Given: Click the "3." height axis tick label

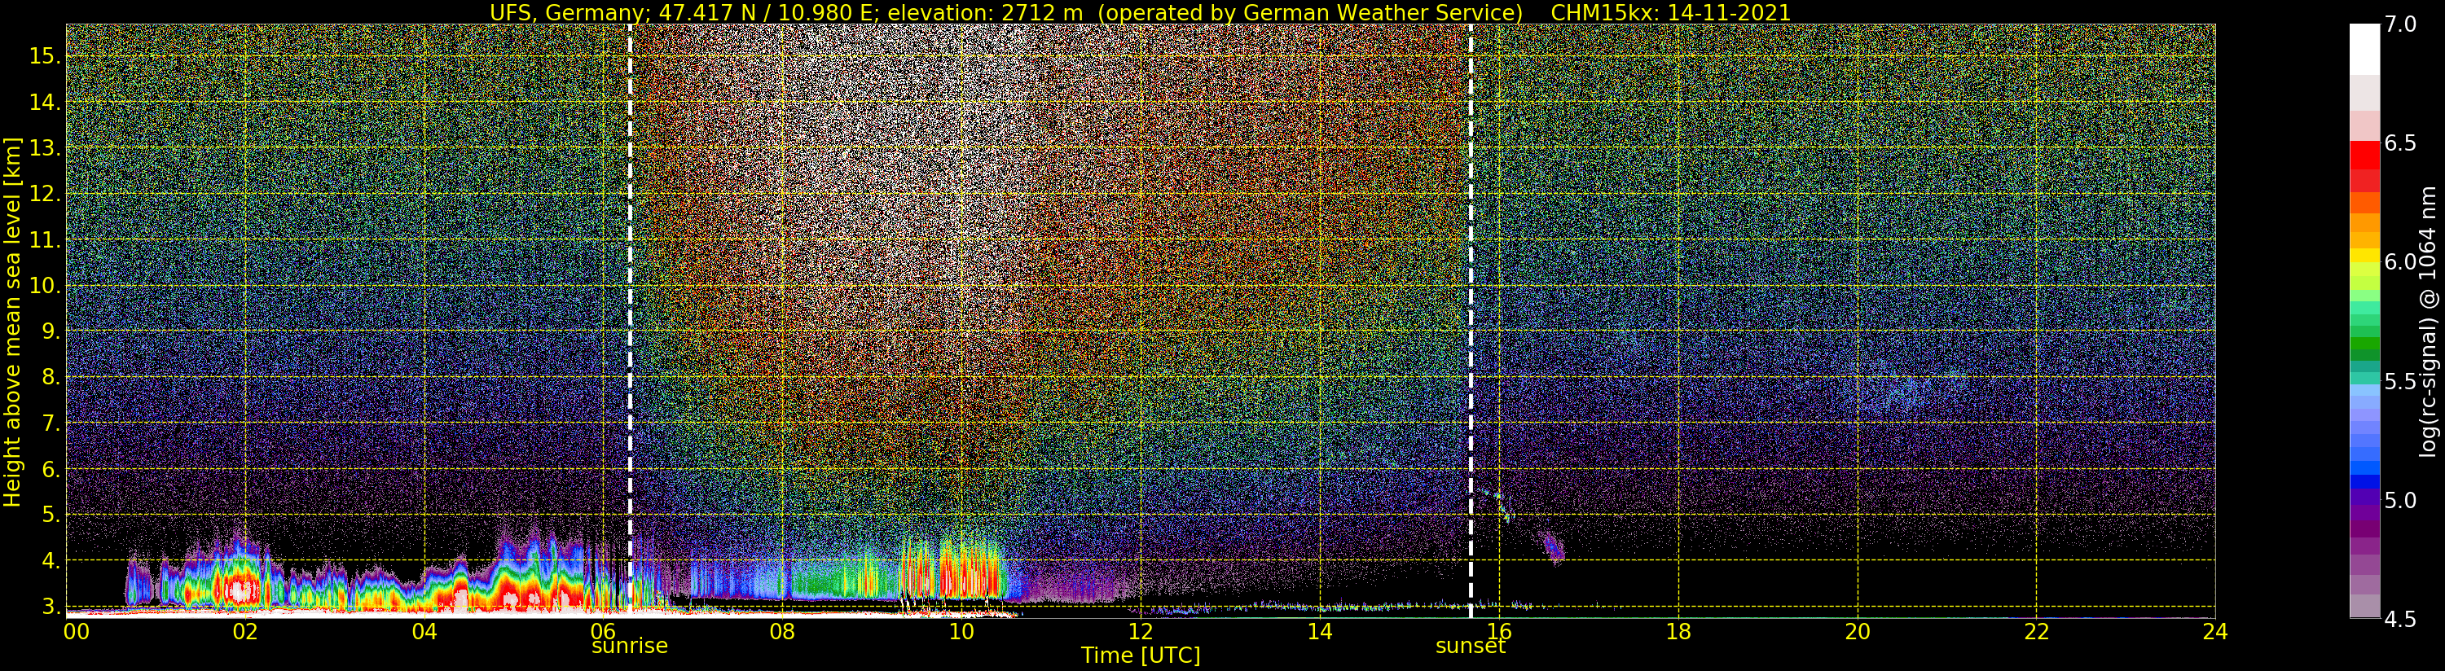Looking at the screenshot, I should tap(51, 607).
